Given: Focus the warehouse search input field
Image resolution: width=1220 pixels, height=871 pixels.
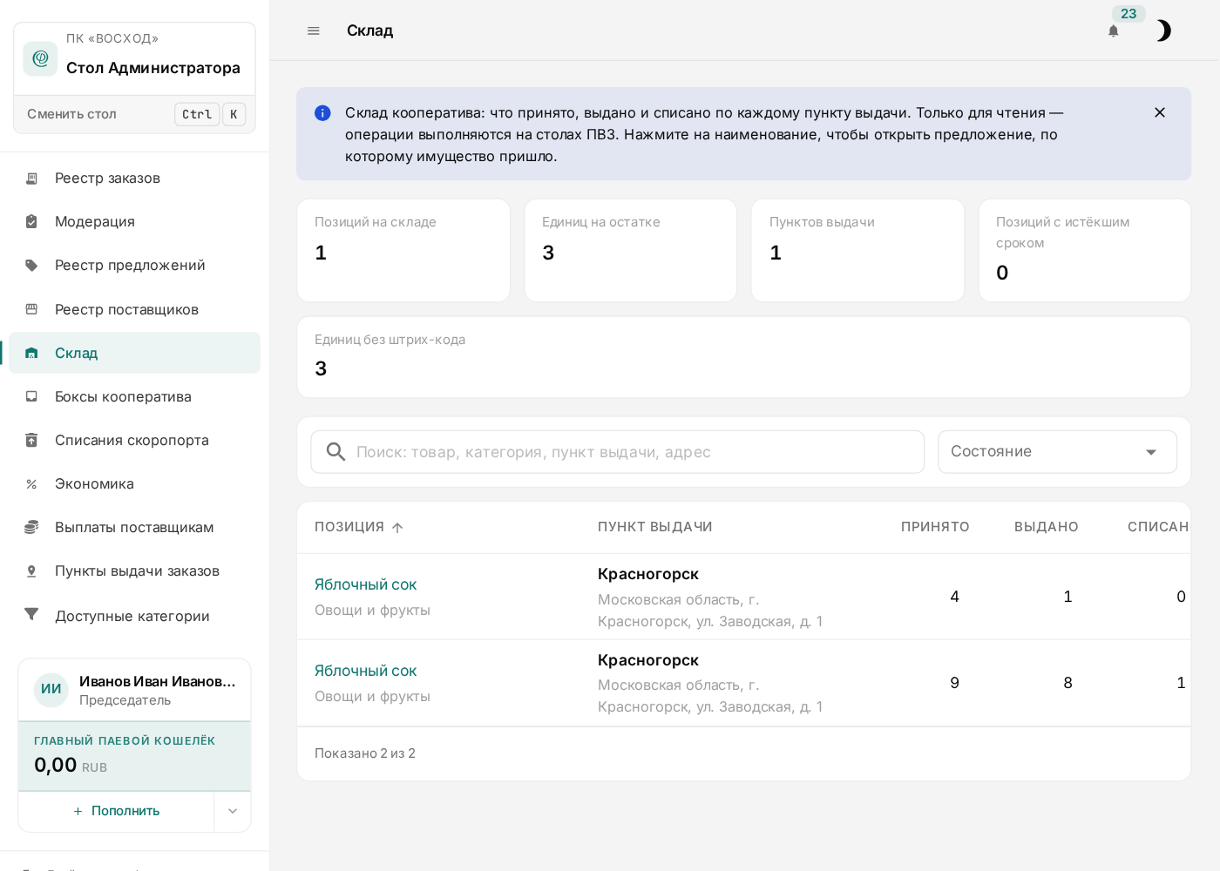Looking at the screenshot, I should (x=617, y=452).
